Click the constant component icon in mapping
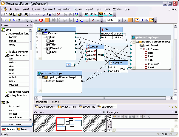The height and width of the screenshot is (137, 179). click(x=68, y=64)
